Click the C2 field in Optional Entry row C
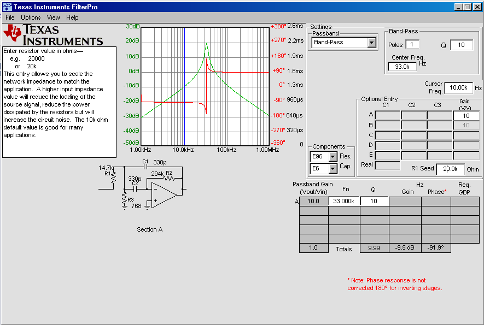Viewport: 484px width, 325px height. point(414,135)
